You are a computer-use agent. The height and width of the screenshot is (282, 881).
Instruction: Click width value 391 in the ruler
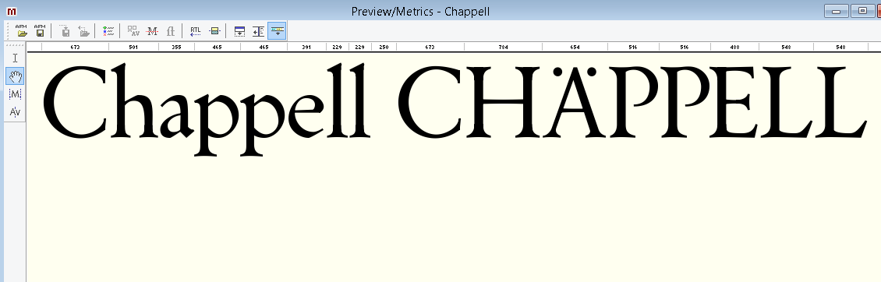(x=306, y=48)
